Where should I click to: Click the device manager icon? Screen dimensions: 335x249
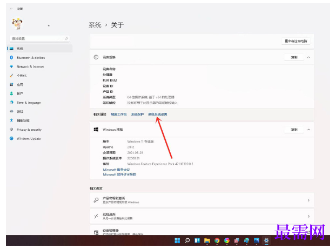pos(96,232)
